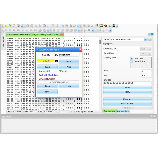
Task: Enable the Code Flash checkbox
Action: (x=132, y=62)
